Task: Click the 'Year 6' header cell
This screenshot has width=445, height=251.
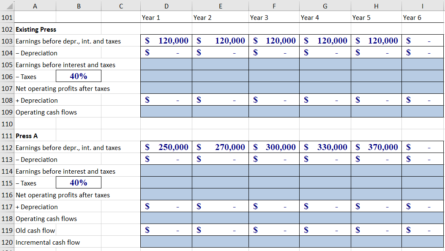Action: (x=423, y=18)
